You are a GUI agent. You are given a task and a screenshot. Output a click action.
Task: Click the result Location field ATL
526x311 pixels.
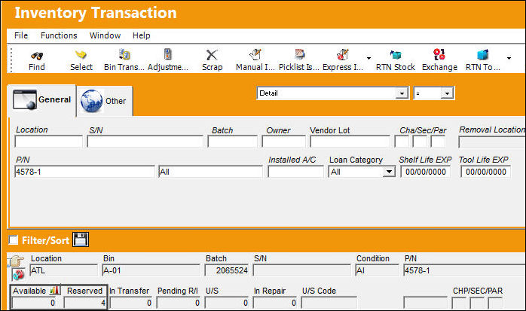[64, 270]
